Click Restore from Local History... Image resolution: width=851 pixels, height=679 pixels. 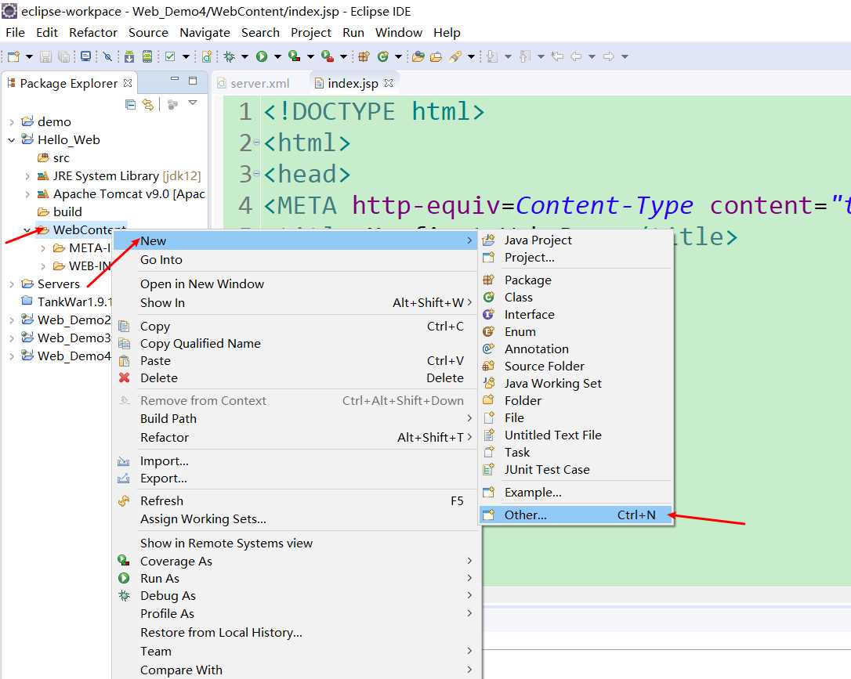point(295,632)
